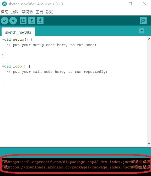Open the Serial Monitor magnifier icon
Viewport: 151px width, 176px height.
tap(143, 21)
